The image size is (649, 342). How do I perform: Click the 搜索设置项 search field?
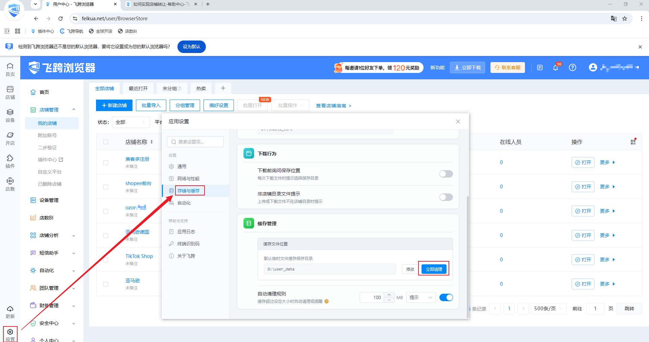(195, 142)
